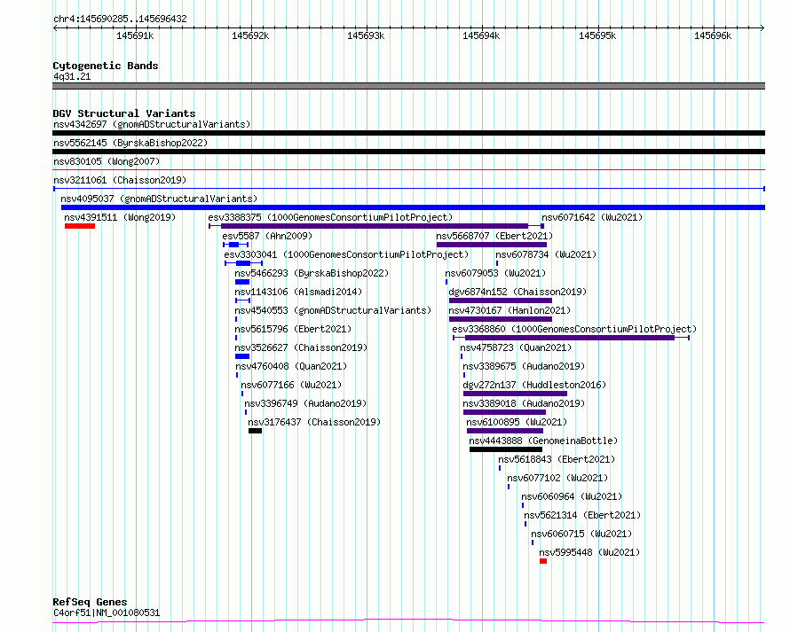Image resolution: width=790 pixels, height=632 pixels.
Task: Open esv3388375 (1000GenomesConsortiumPilotProject) label
Action: click(x=330, y=217)
